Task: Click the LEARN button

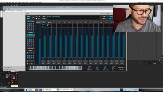Action: tap(44, 18)
